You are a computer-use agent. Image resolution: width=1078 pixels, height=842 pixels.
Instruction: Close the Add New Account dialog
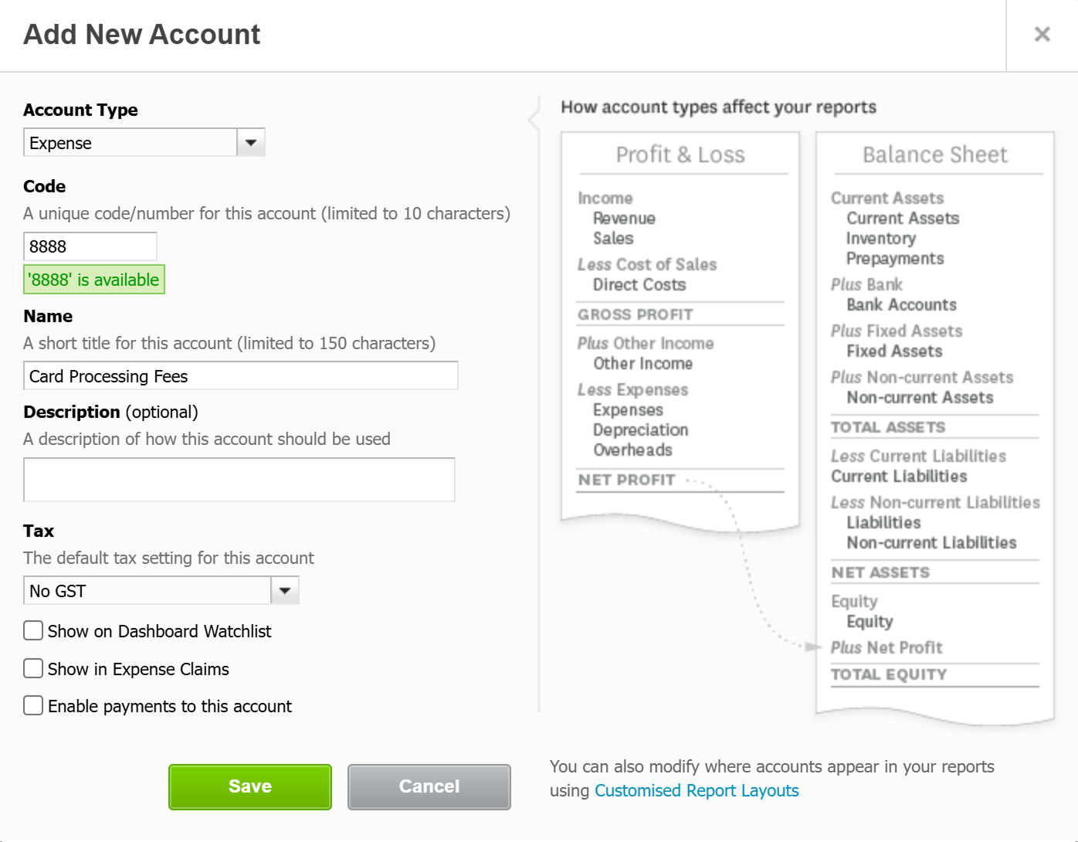point(1042,34)
